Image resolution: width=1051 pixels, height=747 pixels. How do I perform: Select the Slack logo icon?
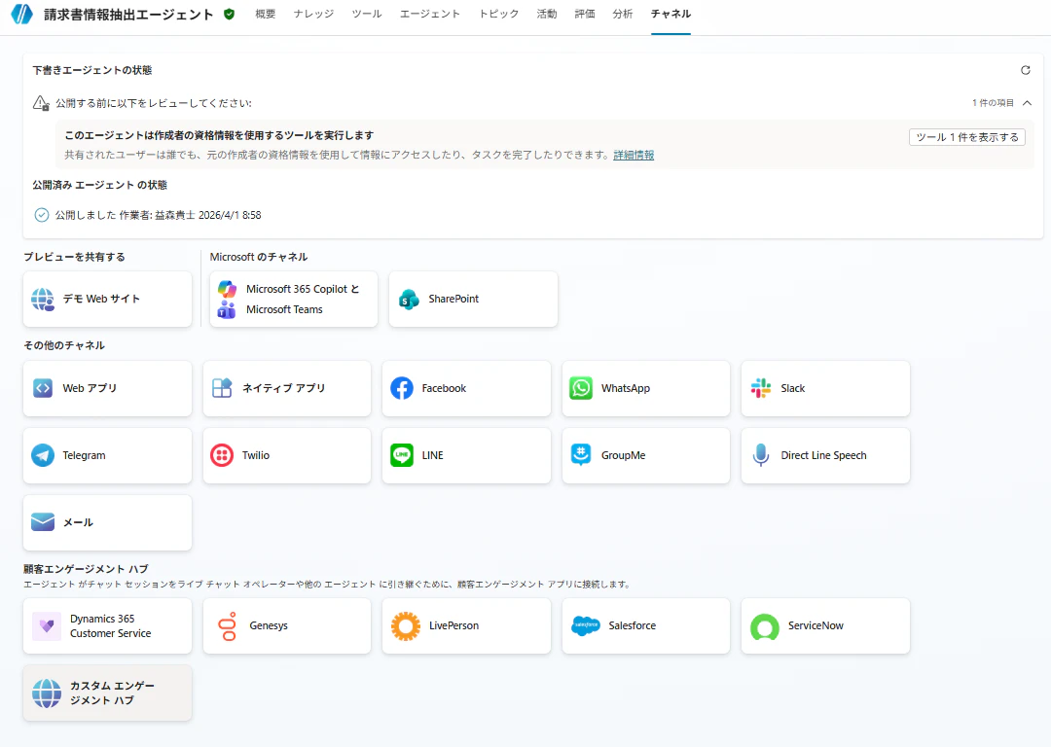coord(761,388)
